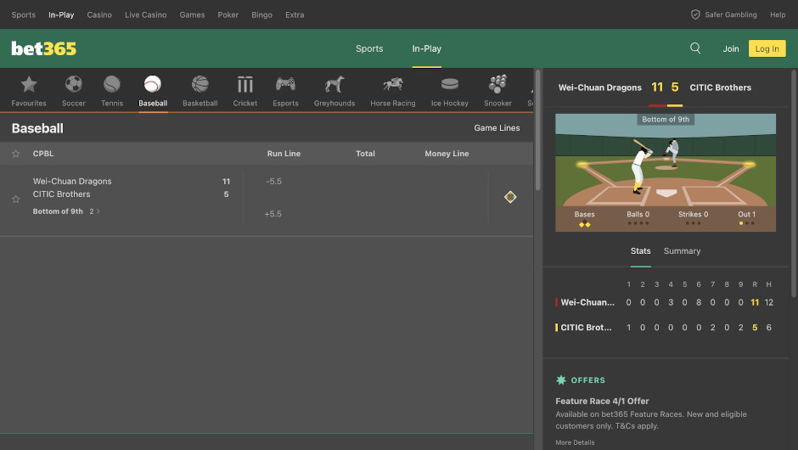Open the Safer Gambling link text
Image resolution: width=798 pixels, height=450 pixels.
click(x=730, y=14)
